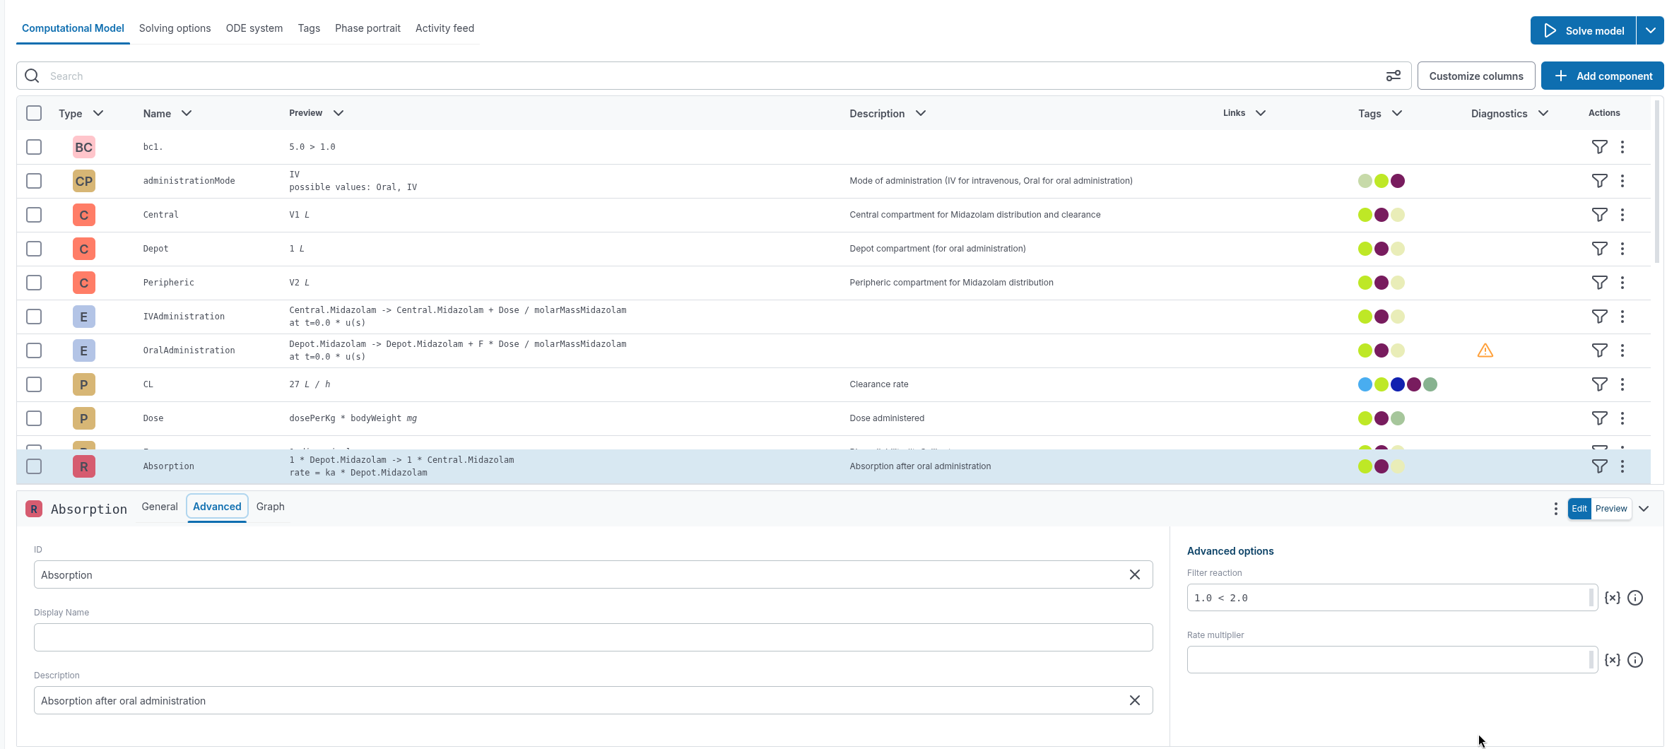Open the Name column dropdown

point(187,113)
